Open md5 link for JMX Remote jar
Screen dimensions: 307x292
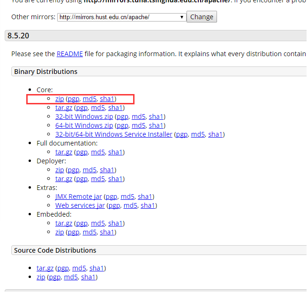[127, 197]
